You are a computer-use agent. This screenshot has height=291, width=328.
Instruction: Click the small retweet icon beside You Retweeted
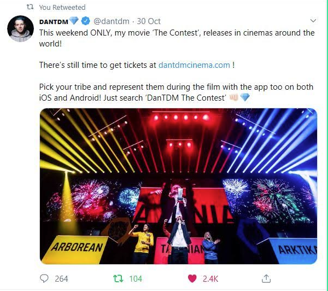(30, 7)
